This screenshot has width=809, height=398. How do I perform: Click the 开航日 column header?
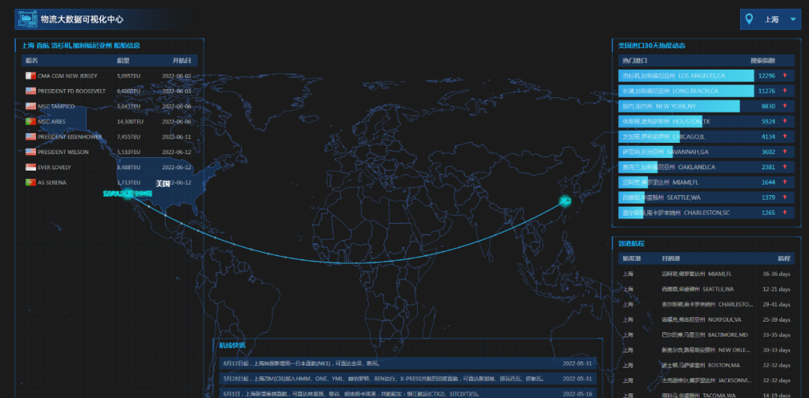(x=181, y=60)
